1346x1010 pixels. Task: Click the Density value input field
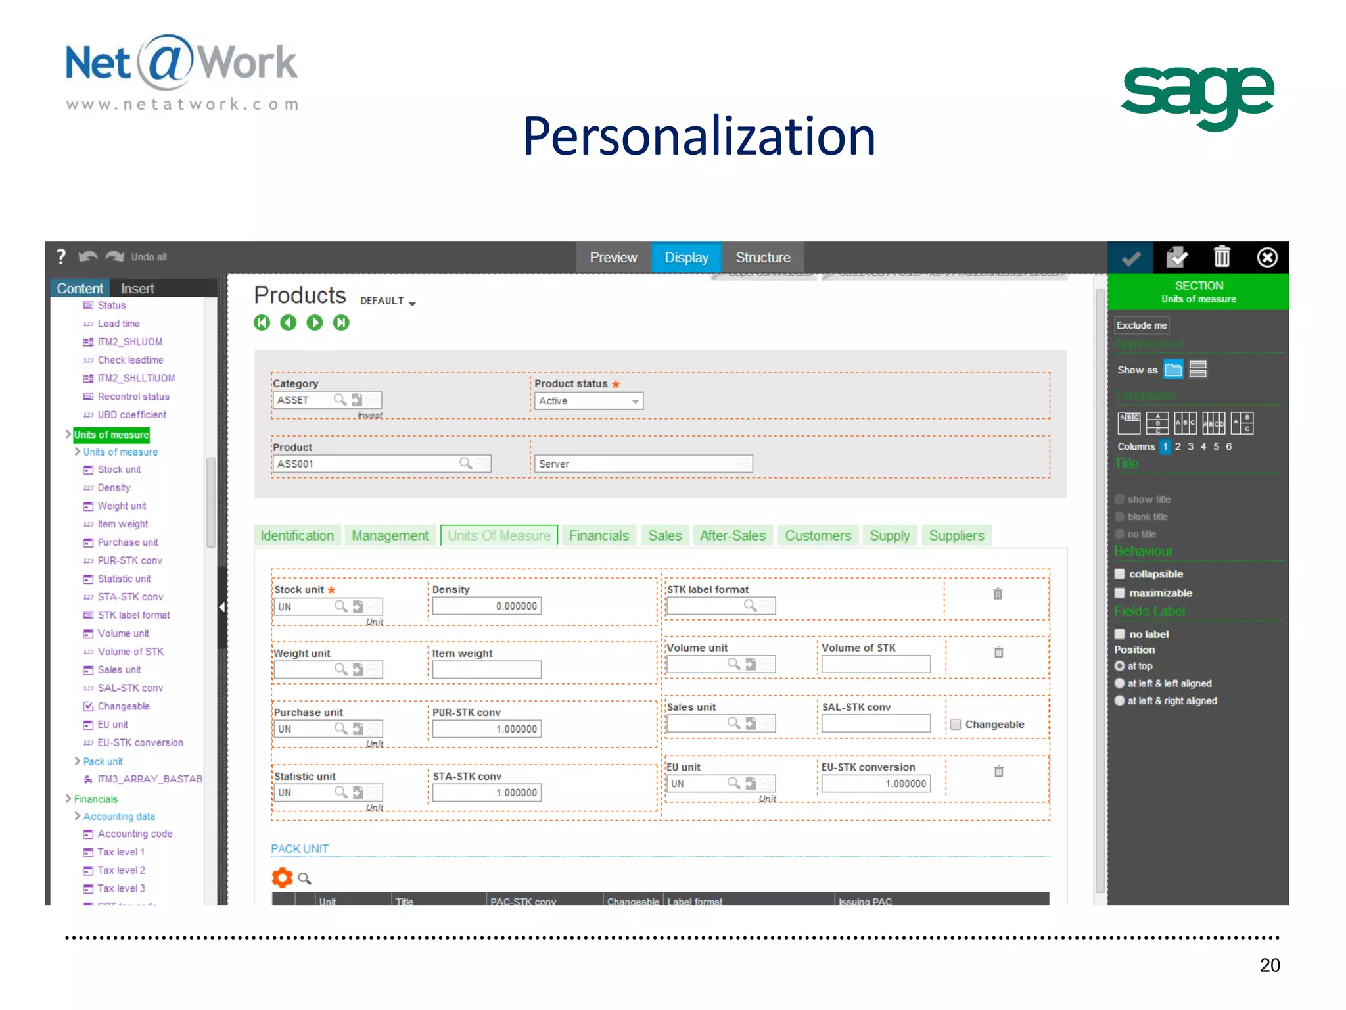tap(486, 606)
